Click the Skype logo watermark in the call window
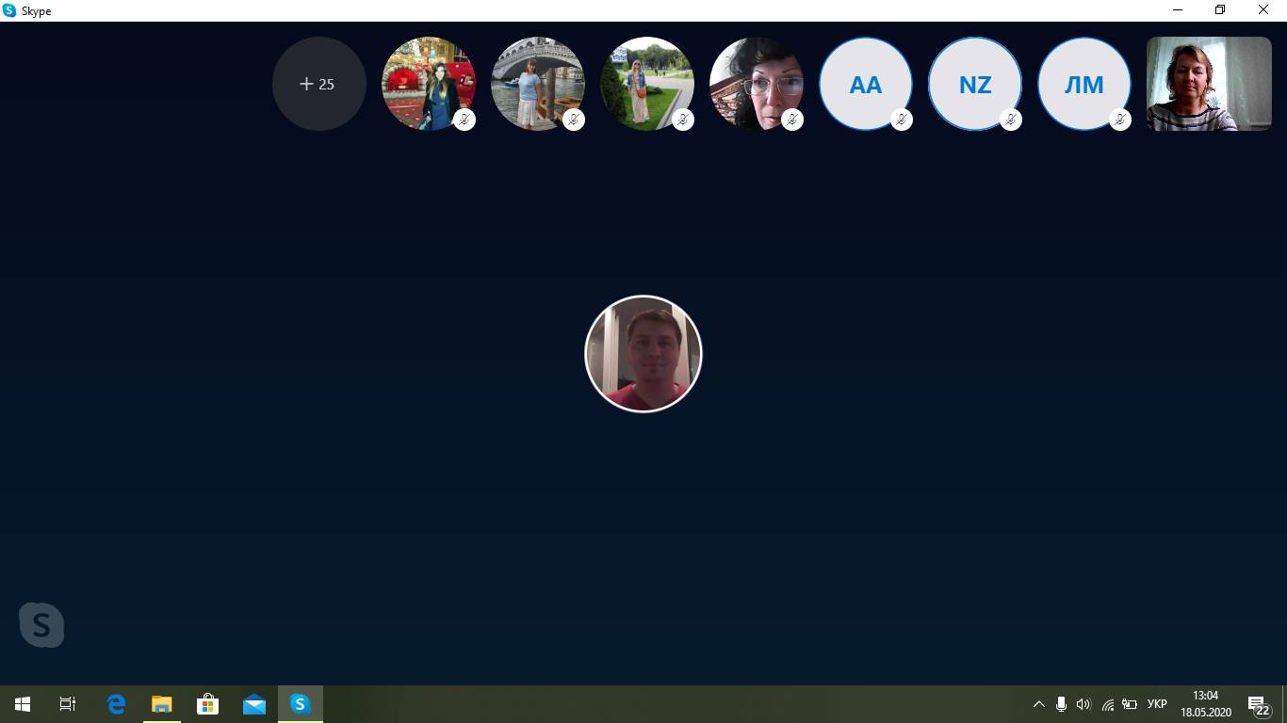This screenshot has width=1287, height=723. pyautogui.click(x=41, y=625)
